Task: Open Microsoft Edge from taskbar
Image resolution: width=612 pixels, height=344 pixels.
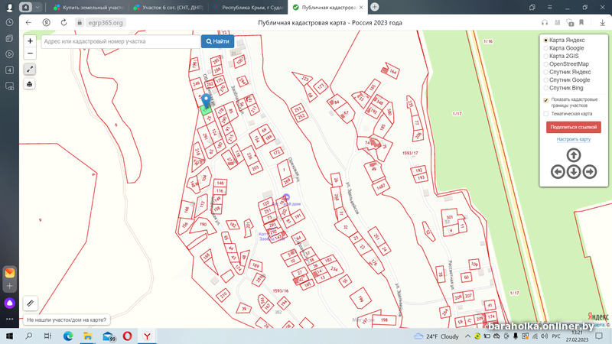Action: [68, 336]
